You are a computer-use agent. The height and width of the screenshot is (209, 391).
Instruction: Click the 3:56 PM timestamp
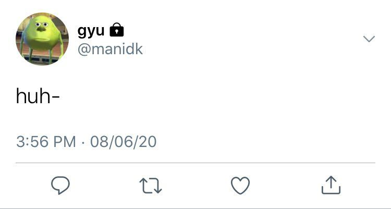coord(46,142)
